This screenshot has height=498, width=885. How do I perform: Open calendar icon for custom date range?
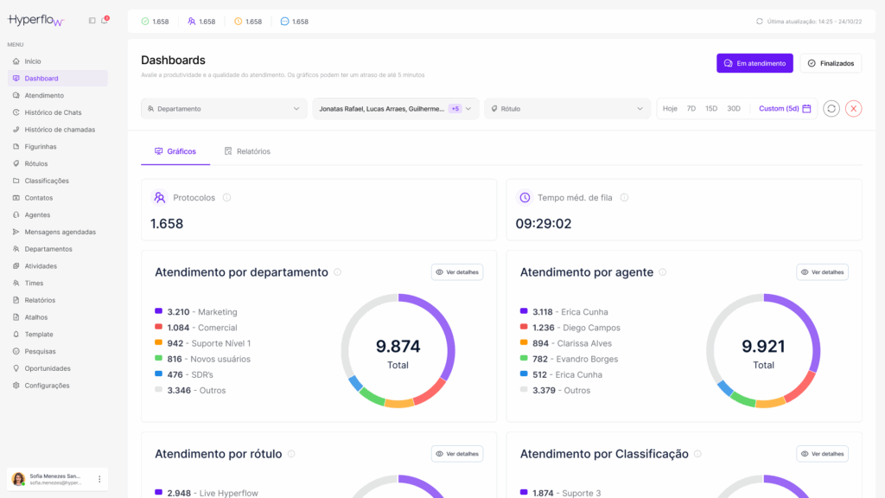point(806,109)
